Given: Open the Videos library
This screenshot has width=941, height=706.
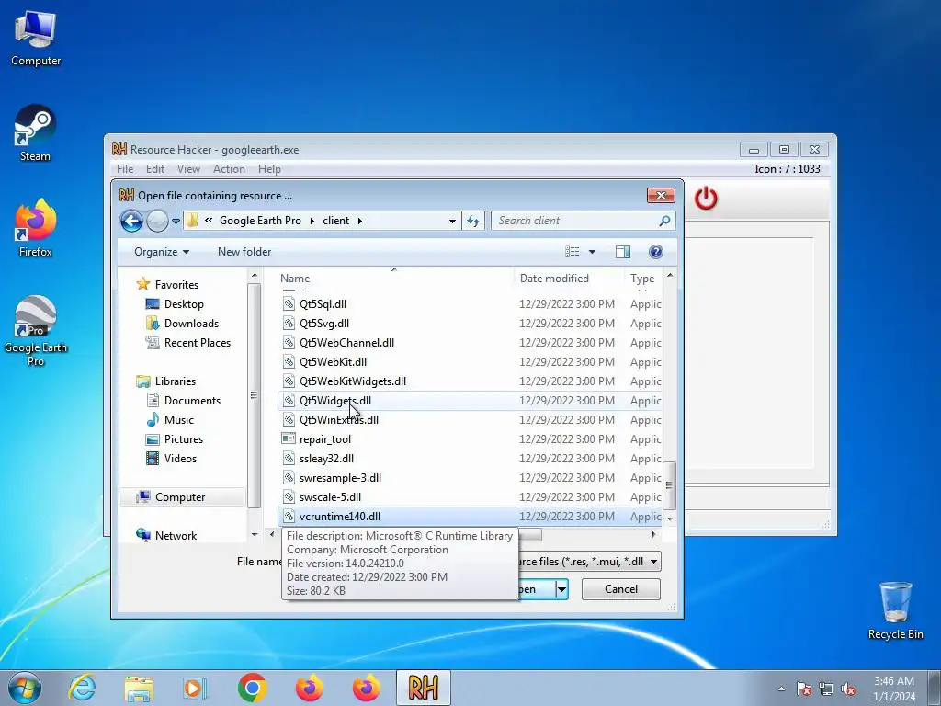Looking at the screenshot, I should coord(180,458).
